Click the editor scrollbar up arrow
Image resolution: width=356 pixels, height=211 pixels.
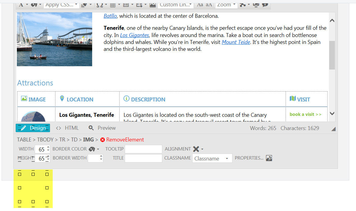pyautogui.click(x=332, y=21)
